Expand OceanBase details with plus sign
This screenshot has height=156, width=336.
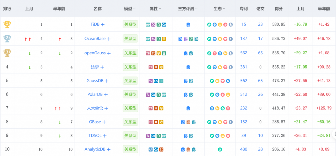(x=109, y=39)
